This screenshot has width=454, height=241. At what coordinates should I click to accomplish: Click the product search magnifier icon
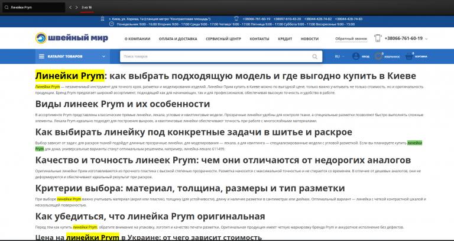pos(314,57)
